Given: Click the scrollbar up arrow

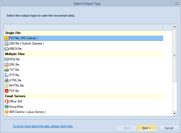Looking at the screenshot, I should coord(174,26).
